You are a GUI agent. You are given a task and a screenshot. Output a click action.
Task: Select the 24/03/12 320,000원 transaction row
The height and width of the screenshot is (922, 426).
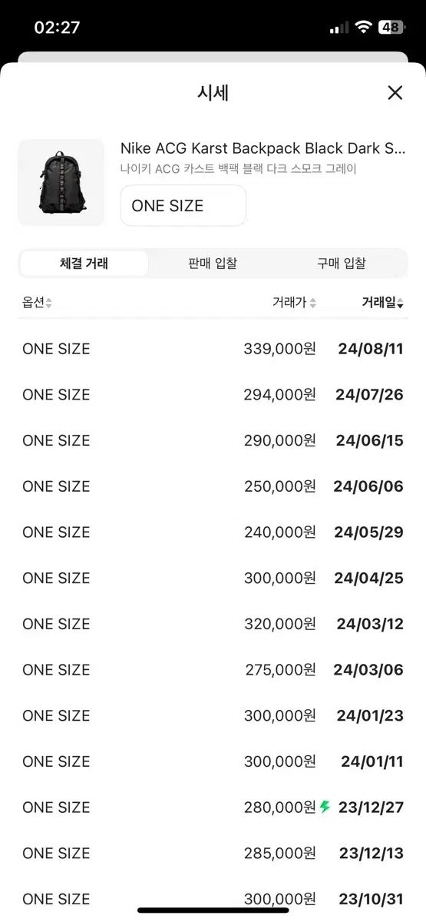point(213,624)
